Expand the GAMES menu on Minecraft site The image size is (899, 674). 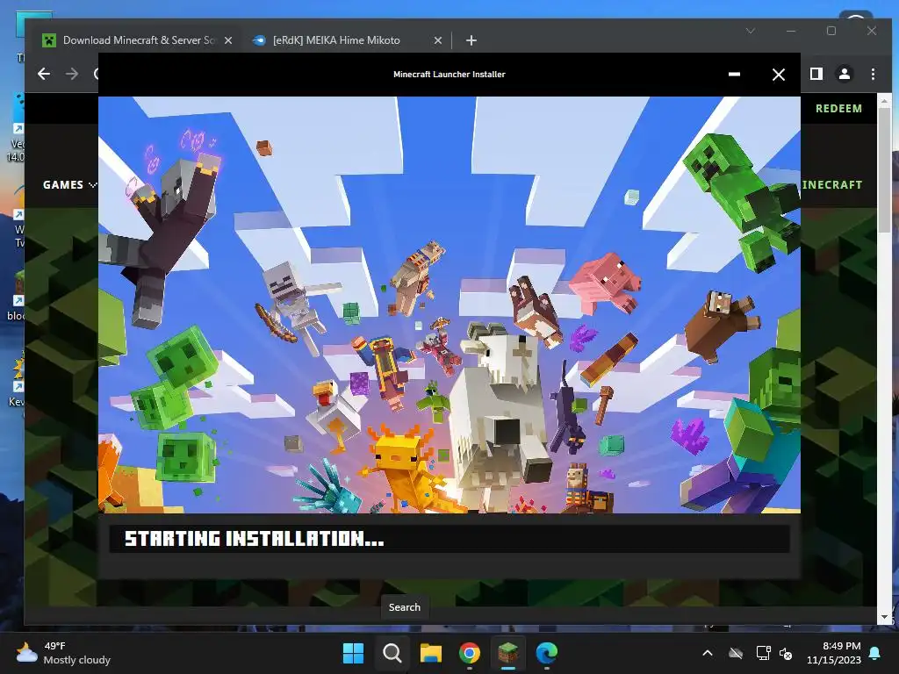point(69,184)
